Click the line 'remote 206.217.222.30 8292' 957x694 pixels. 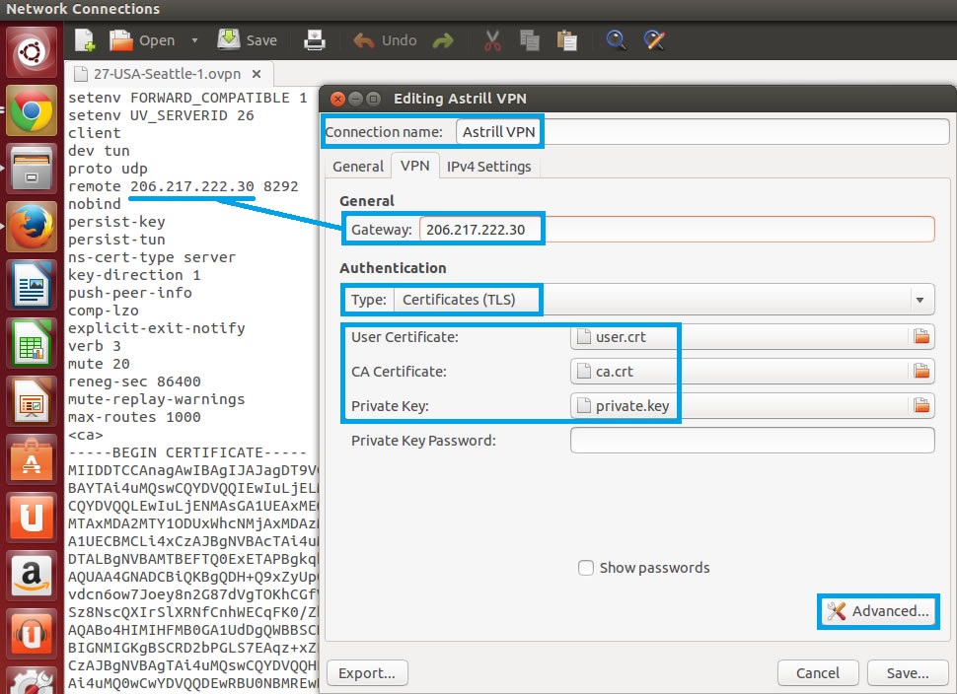[x=184, y=186]
